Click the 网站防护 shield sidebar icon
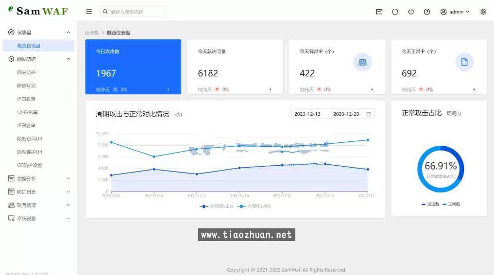 tap(11, 59)
